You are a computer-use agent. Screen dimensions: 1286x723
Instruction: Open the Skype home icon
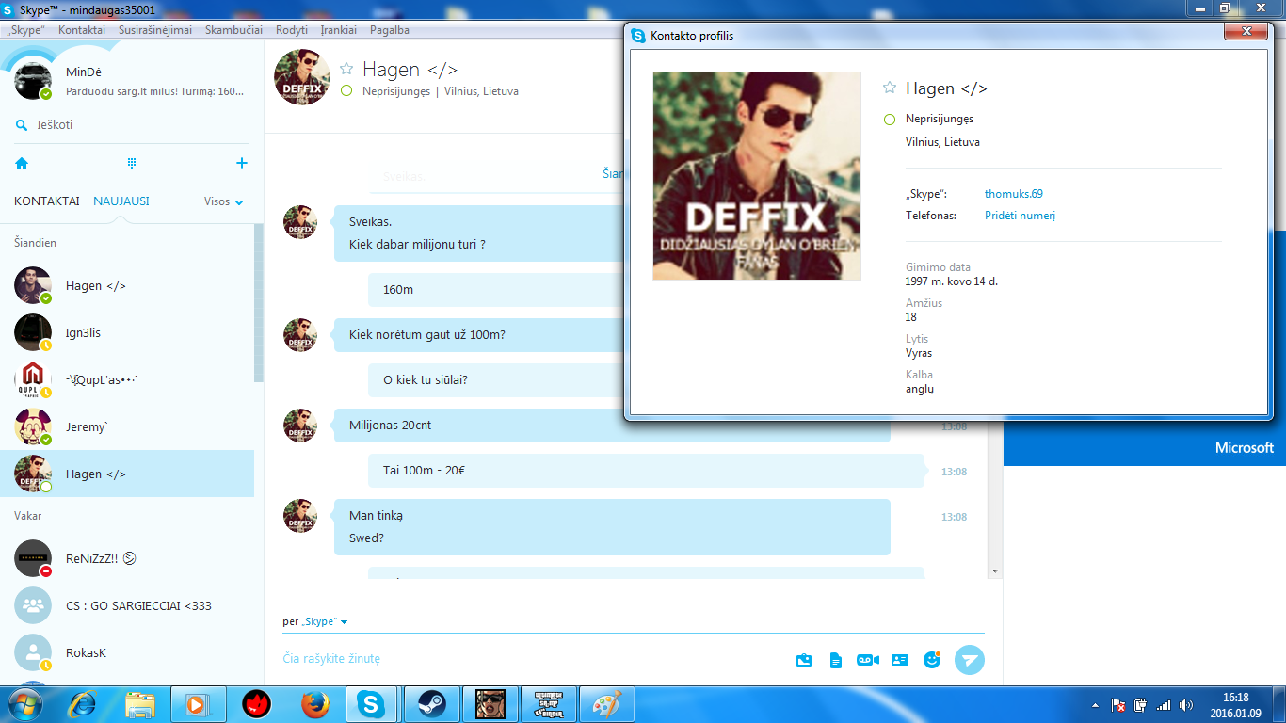(x=22, y=163)
